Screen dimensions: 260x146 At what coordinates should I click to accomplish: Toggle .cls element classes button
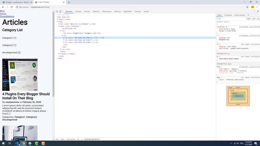(x=253, y=19)
